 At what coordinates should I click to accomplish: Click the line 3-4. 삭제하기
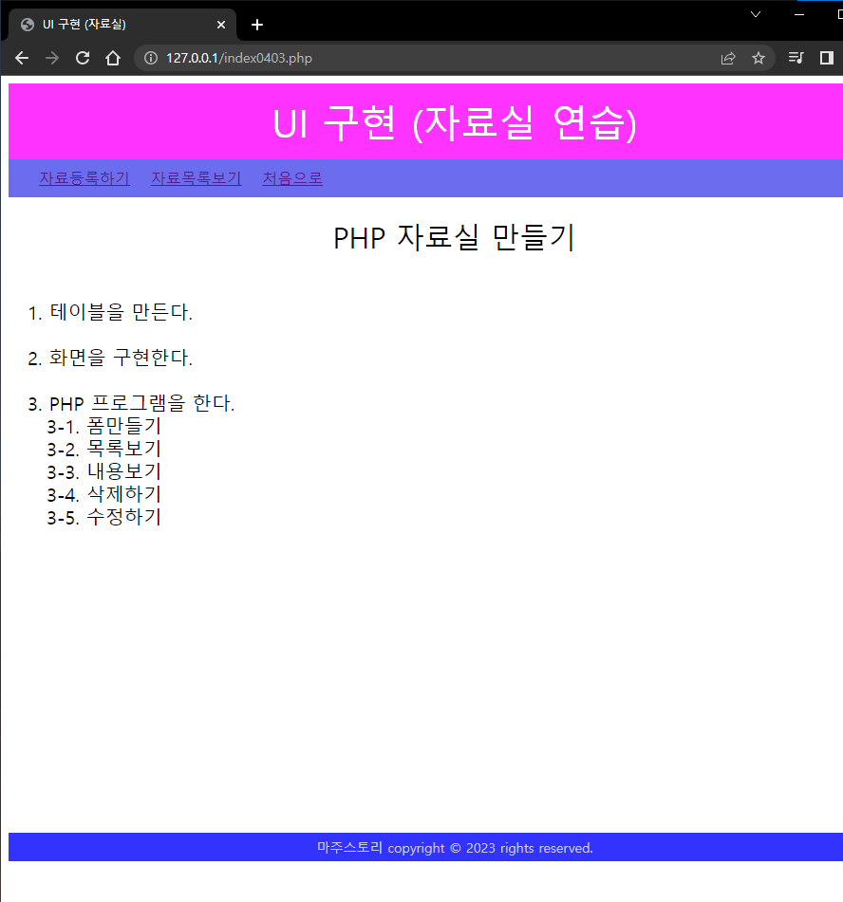pos(104,495)
